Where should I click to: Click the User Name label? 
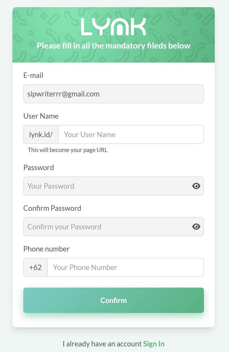pyautogui.click(x=41, y=116)
